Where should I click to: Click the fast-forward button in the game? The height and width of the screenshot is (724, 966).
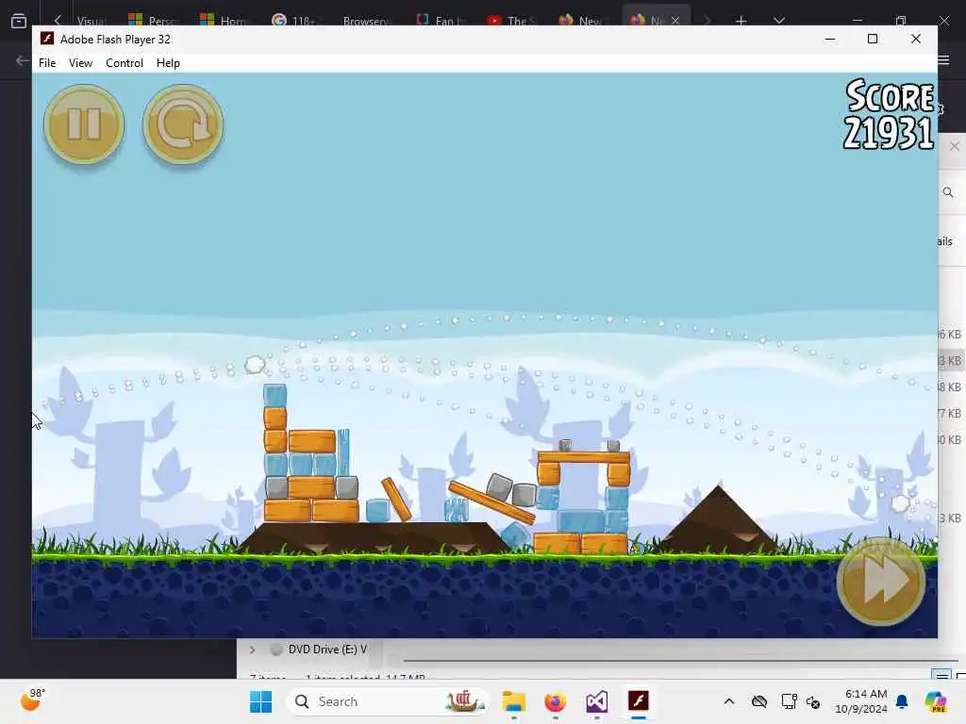[x=881, y=582]
